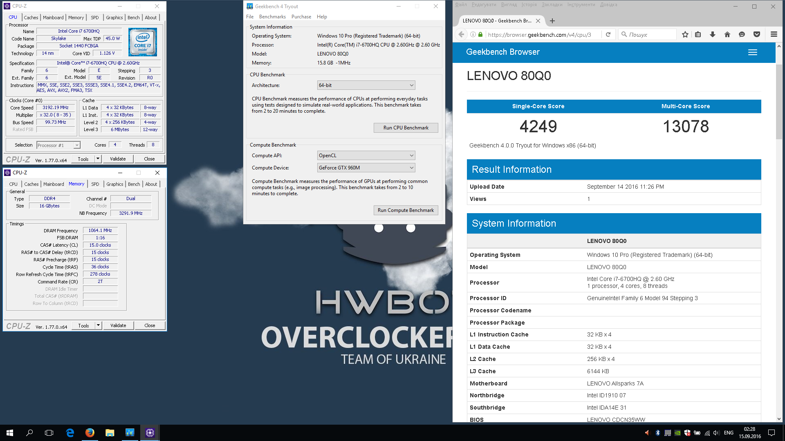Click the volume speaker tray icon
Screen dimensions: 785x441
[716, 433]
